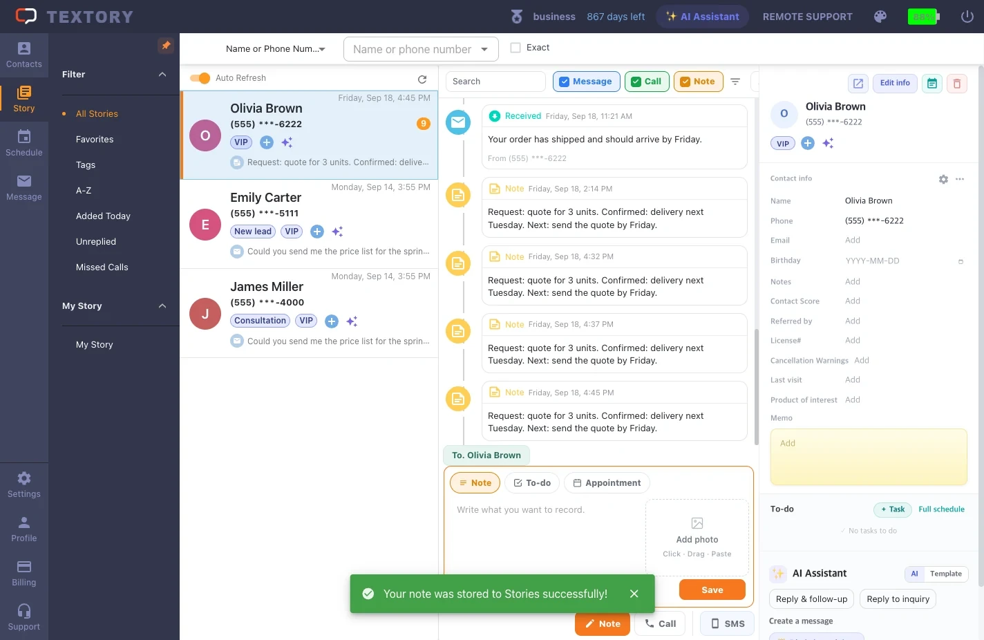Click the open-in-new-window icon beside Edit info
Viewport: 984px width, 640px height.
pos(858,83)
